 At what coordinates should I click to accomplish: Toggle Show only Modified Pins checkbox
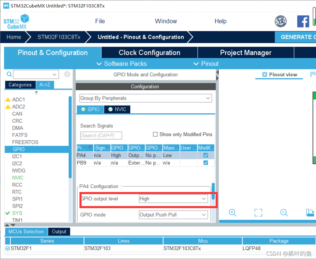tap(155, 134)
